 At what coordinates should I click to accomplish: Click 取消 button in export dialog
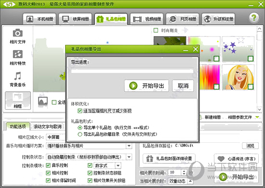click(x=183, y=86)
